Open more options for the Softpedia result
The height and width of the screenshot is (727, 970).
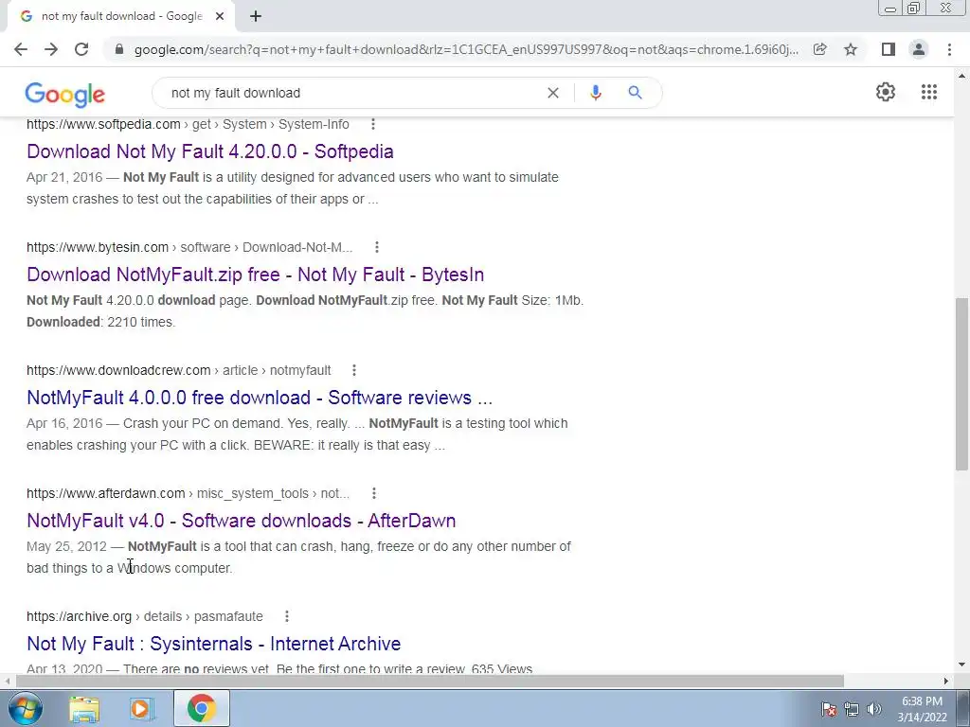click(x=372, y=124)
